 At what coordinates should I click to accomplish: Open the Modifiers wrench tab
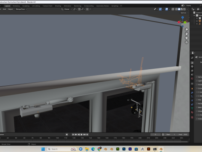click(192, 92)
